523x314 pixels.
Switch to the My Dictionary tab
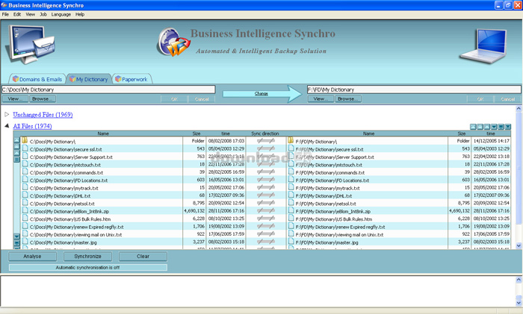tap(88, 79)
